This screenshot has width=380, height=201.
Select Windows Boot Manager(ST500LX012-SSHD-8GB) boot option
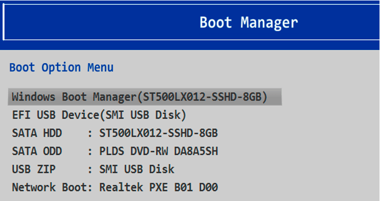[x=145, y=97]
